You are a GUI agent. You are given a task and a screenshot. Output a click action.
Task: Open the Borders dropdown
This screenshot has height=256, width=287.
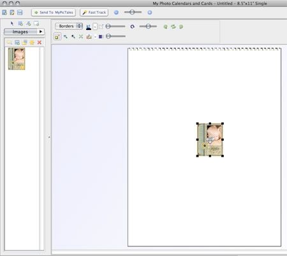click(x=69, y=26)
